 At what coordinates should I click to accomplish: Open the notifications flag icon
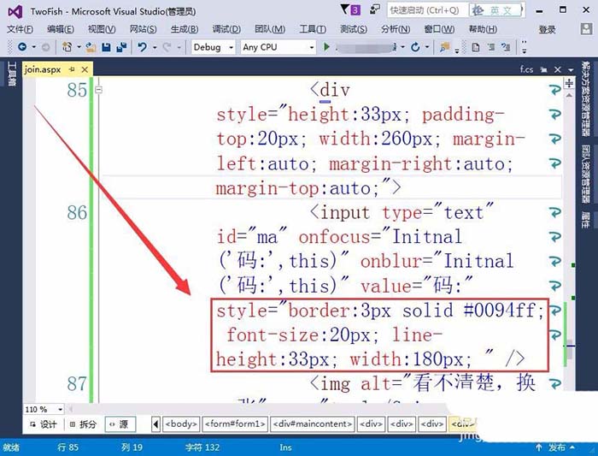coord(345,9)
